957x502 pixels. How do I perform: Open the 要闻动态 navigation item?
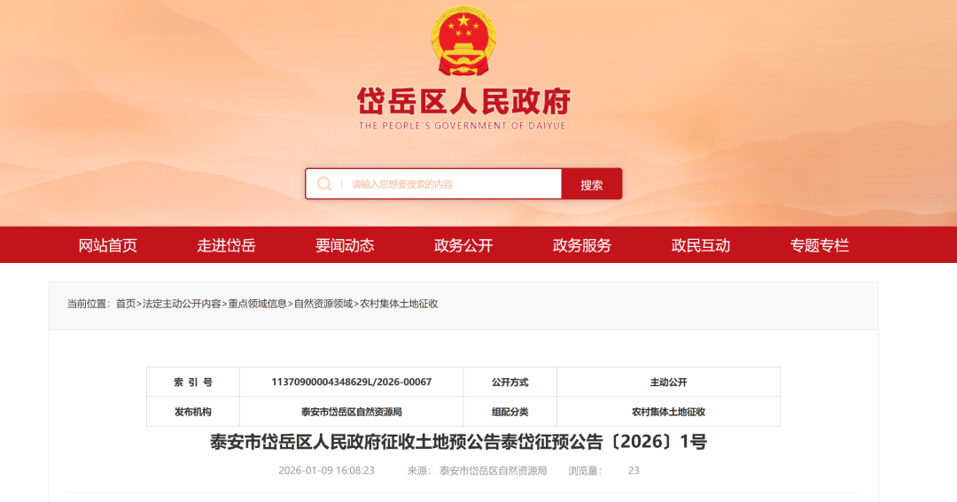click(345, 245)
